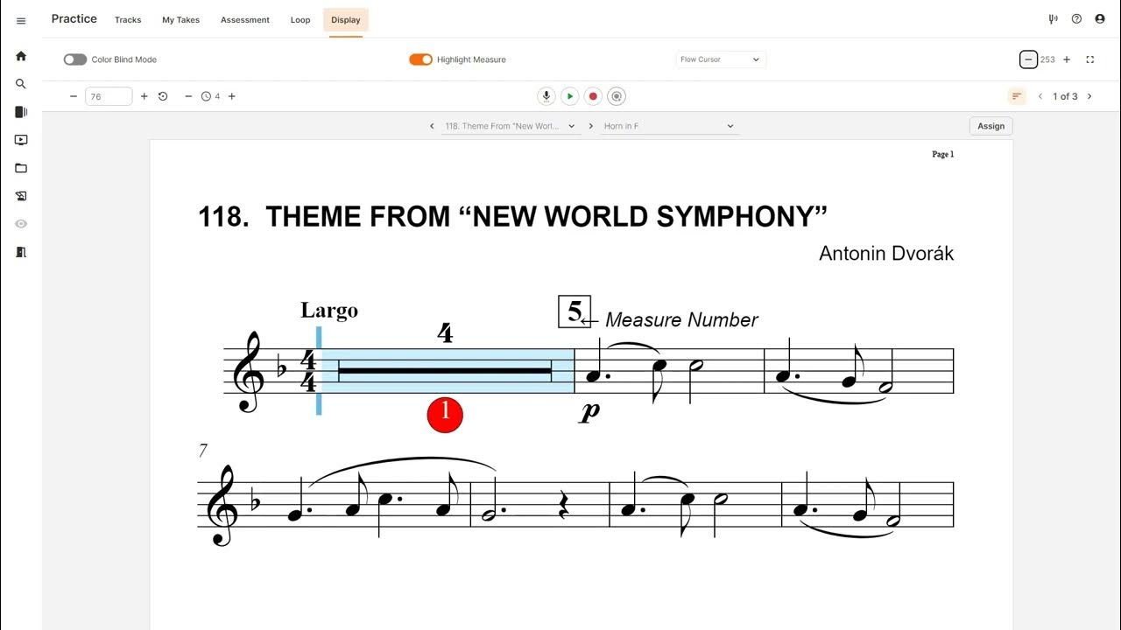Open the sidebar search icon

pyautogui.click(x=21, y=84)
